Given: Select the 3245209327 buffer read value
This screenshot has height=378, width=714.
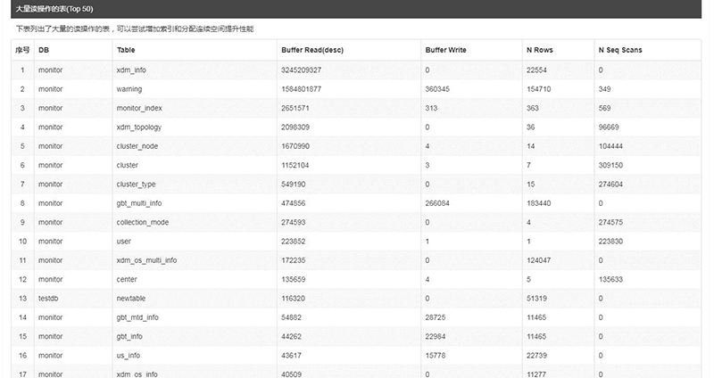Looking at the screenshot, I should [301, 70].
